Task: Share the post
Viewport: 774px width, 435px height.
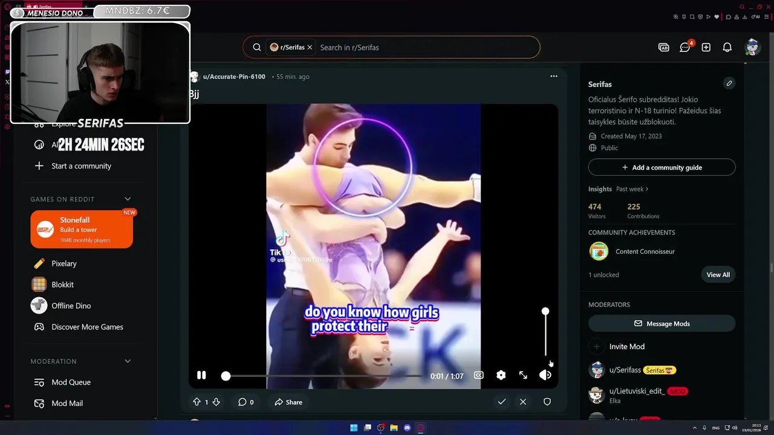Action: [x=288, y=402]
